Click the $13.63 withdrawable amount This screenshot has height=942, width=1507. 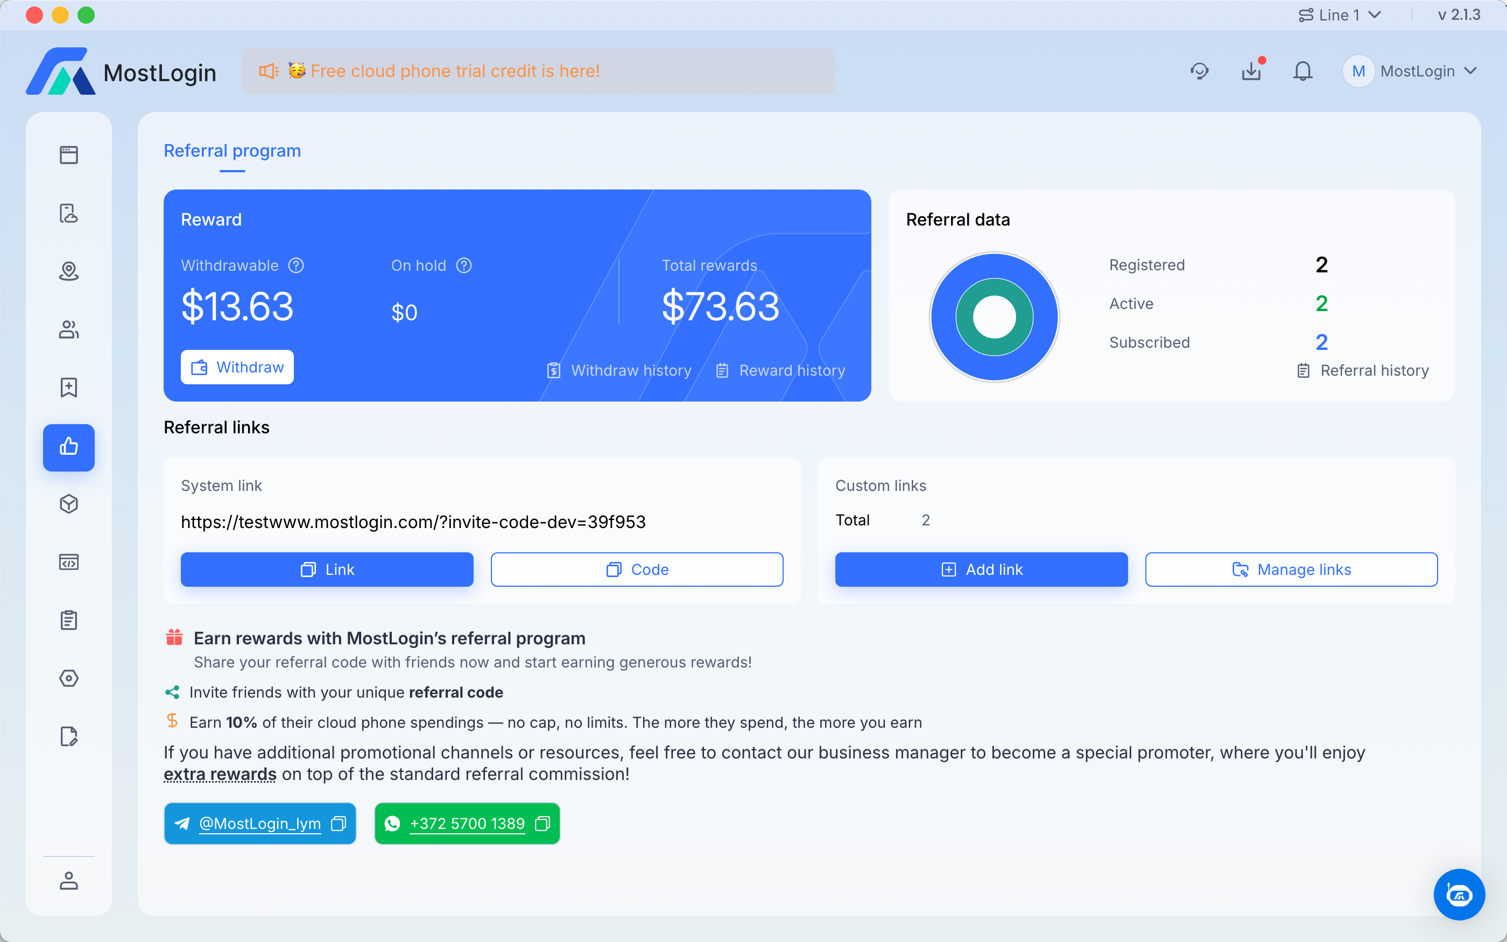[x=237, y=306]
